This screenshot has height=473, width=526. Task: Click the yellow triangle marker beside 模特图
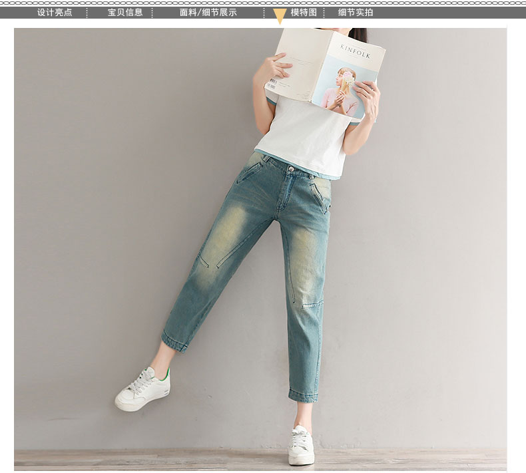pyautogui.click(x=280, y=16)
